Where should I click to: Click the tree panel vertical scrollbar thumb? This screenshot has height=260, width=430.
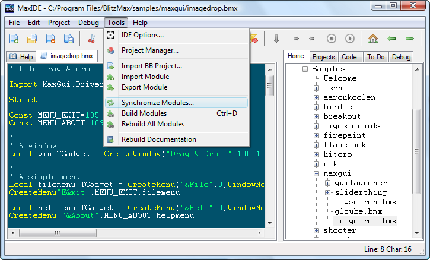(x=416, y=151)
